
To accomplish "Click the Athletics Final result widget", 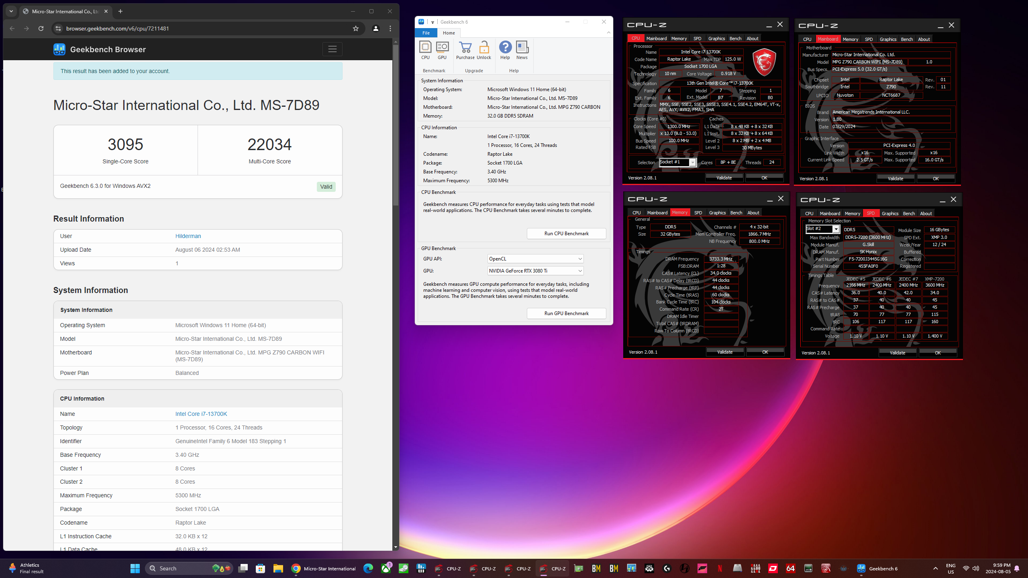I will pyautogui.click(x=27, y=568).
